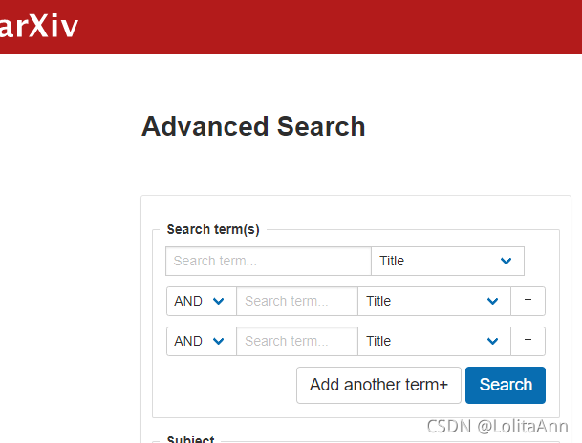The height and width of the screenshot is (443, 582).
Task: Open the top row Title field dropdown
Action: [447, 261]
